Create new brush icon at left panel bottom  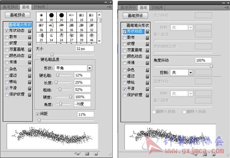(95, 154)
